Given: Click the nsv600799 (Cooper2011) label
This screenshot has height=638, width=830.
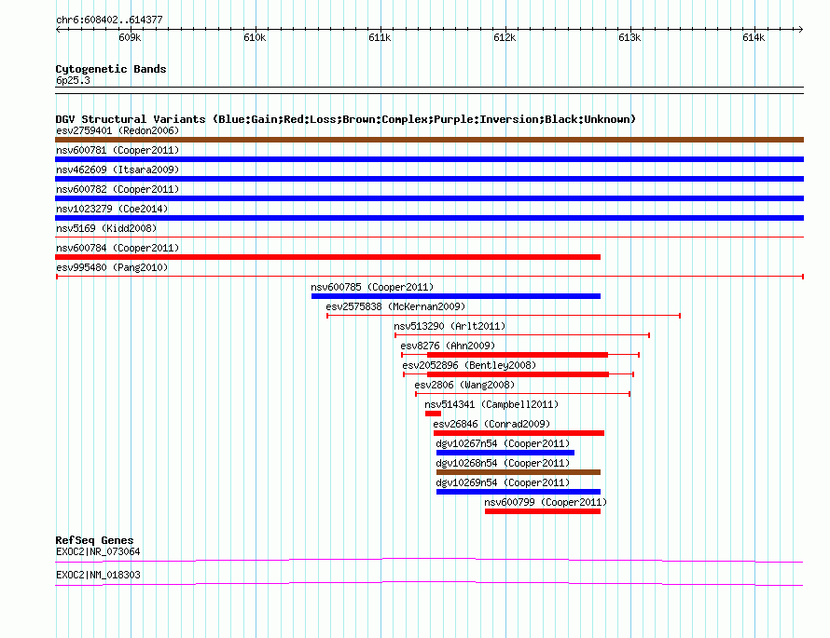Looking at the screenshot, I should 546,502.
